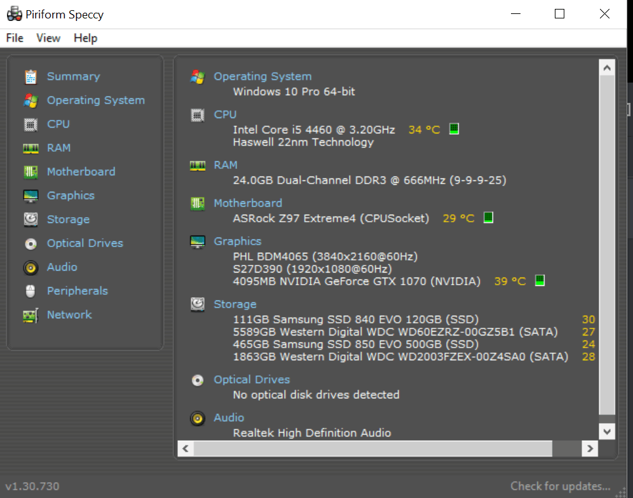Select the Network card icon in sidebar
Viewport: 633px width, 498px height.
click(31, 315)
